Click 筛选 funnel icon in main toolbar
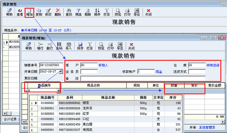227x133 pixels. [78, 12]
